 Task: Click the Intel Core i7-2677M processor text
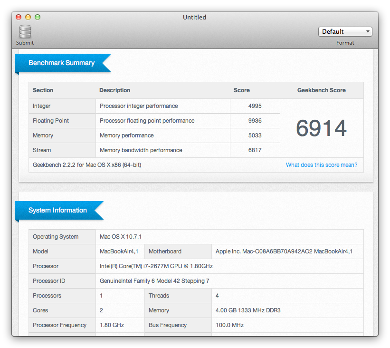point(156,266)
